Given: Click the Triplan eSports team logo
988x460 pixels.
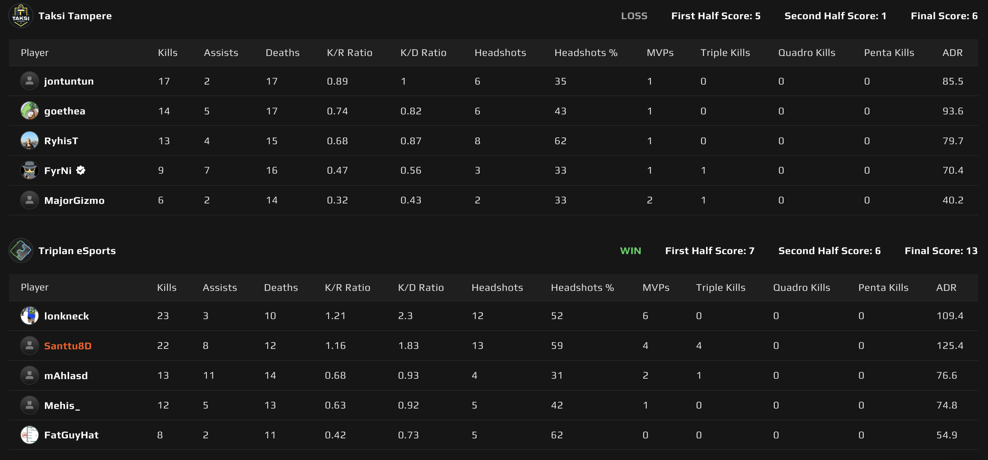Looking at the screenshot, I should coord(20,250).
